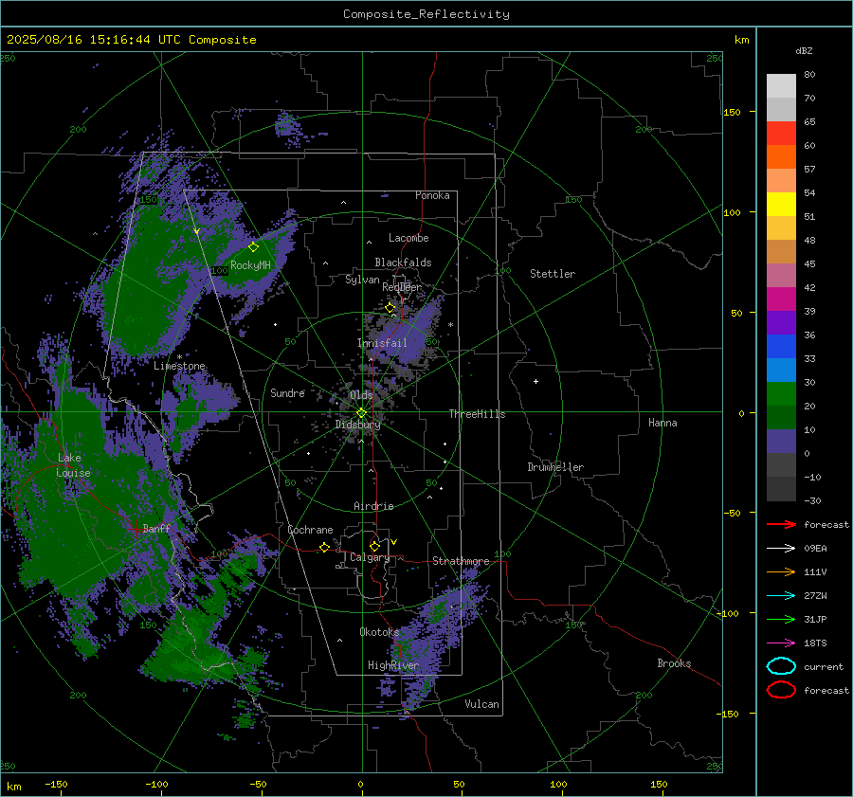
Task: Click the red forecast ellipse icon
Action: click(781, 690)
